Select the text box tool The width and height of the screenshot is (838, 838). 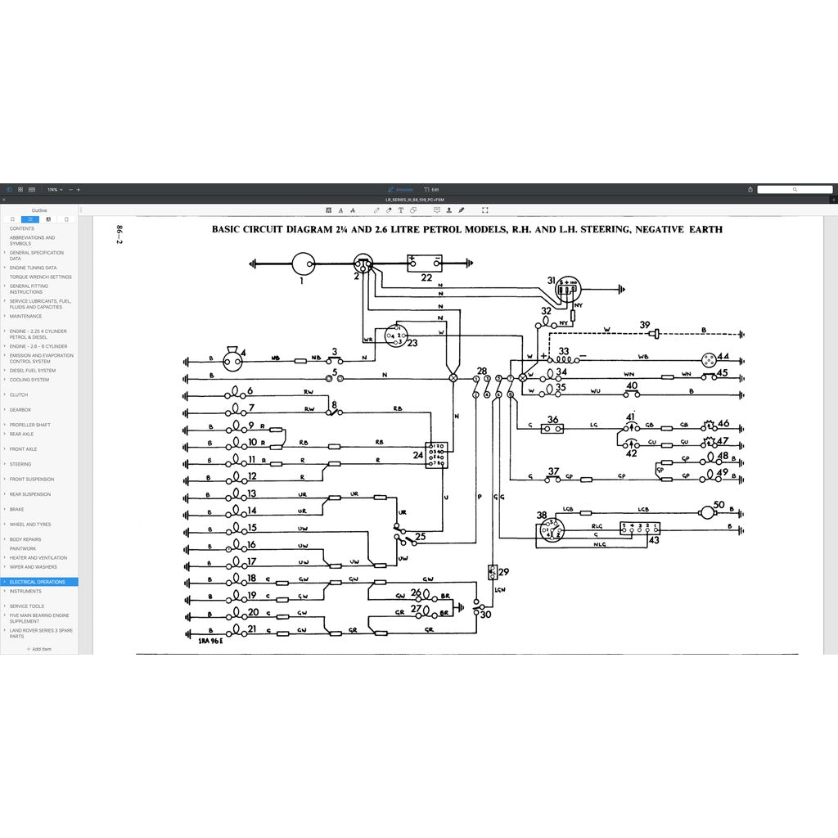tap(401, 210)
